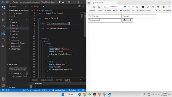Open Other favorites folder
Image resolution: width=172 pixels, height=97 pixels.
click(165, 11)
